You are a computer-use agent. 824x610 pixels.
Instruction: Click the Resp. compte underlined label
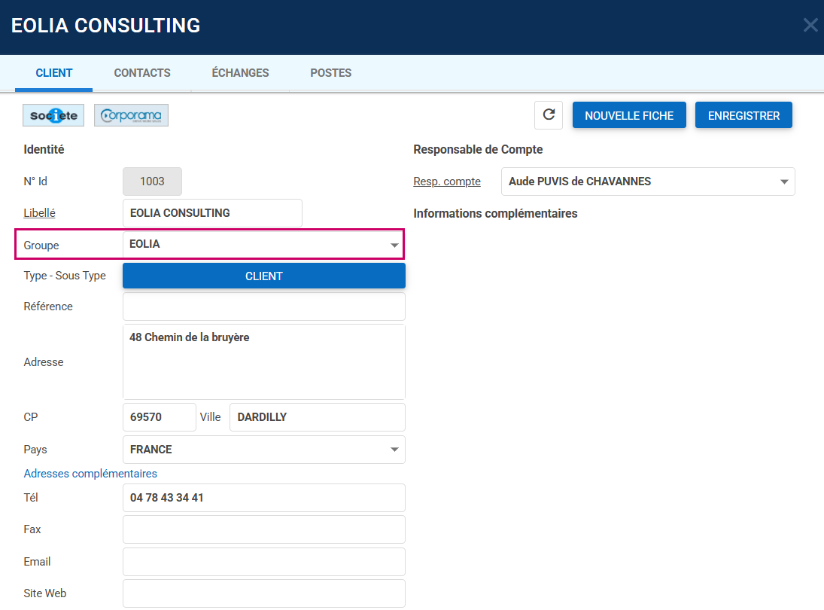[447, 181]
